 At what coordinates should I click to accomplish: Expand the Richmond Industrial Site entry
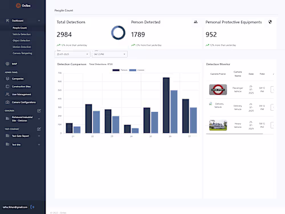(39, 119)
